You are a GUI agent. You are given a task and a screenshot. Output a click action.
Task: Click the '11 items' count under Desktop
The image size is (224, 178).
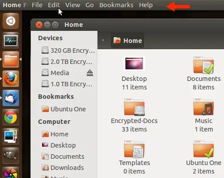134,87
